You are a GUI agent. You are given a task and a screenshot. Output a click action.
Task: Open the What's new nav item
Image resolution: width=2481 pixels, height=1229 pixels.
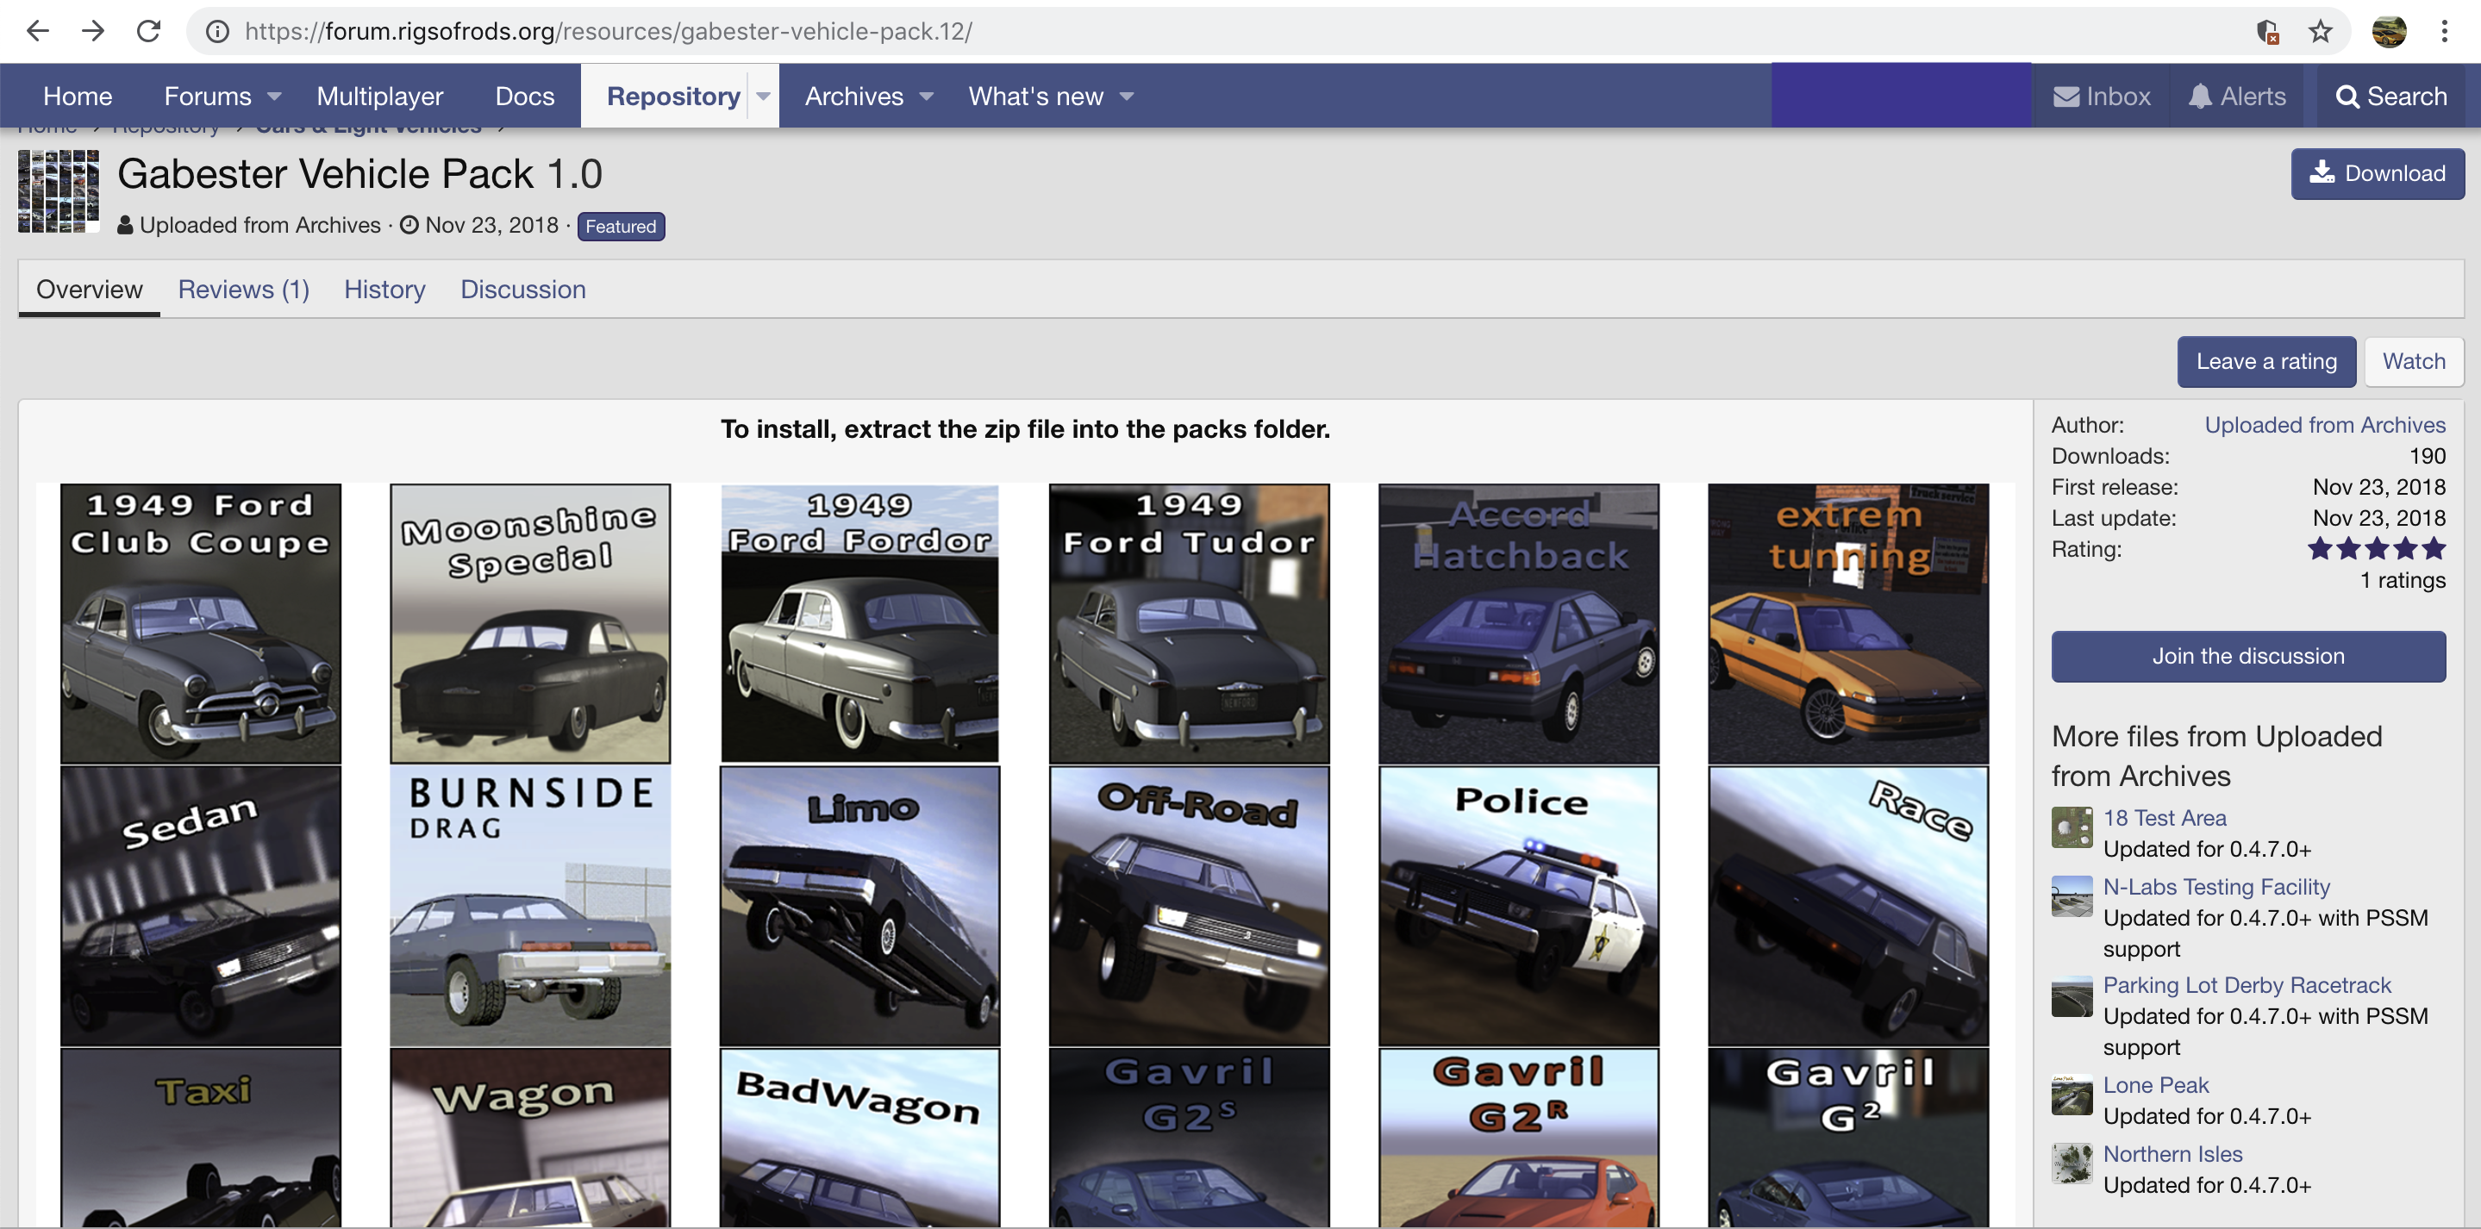click(1035, 97)
